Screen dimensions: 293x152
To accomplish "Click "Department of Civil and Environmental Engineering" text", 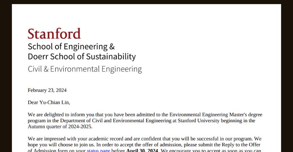I will (108, 121).
